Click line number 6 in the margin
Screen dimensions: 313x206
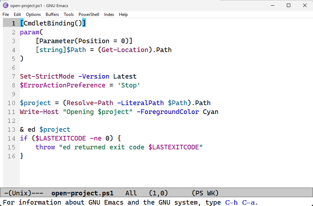[x=13, y=68]
